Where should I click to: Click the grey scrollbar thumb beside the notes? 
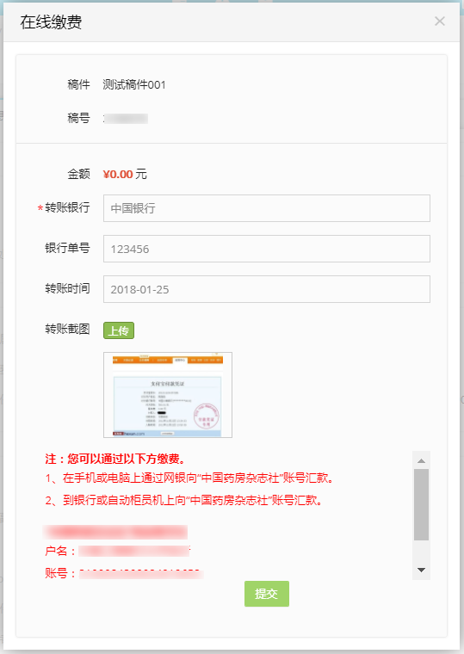coord(421,504)
